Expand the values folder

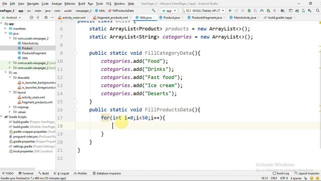click(x=10, y=112)
